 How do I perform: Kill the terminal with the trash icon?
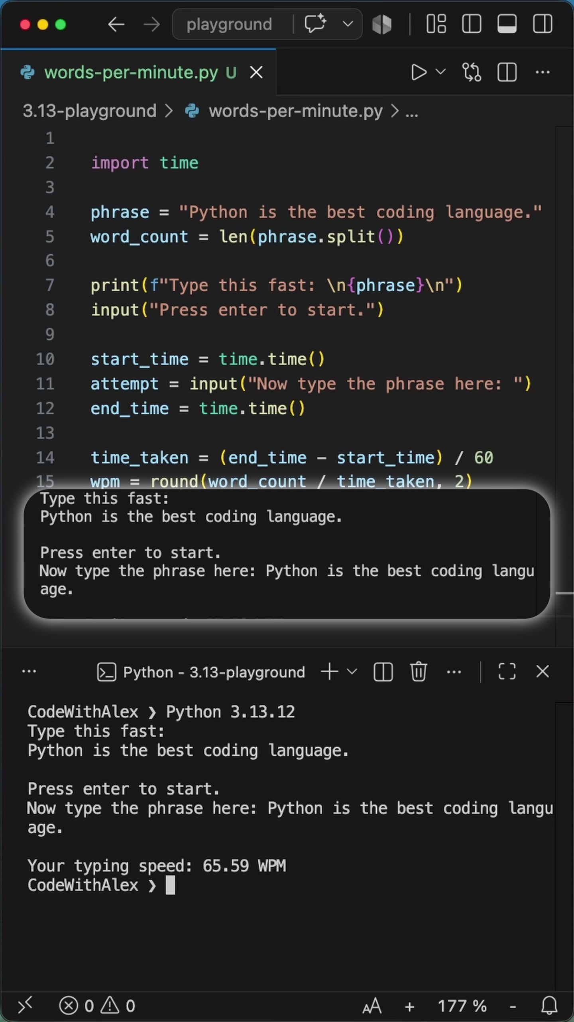click(419, 671)
